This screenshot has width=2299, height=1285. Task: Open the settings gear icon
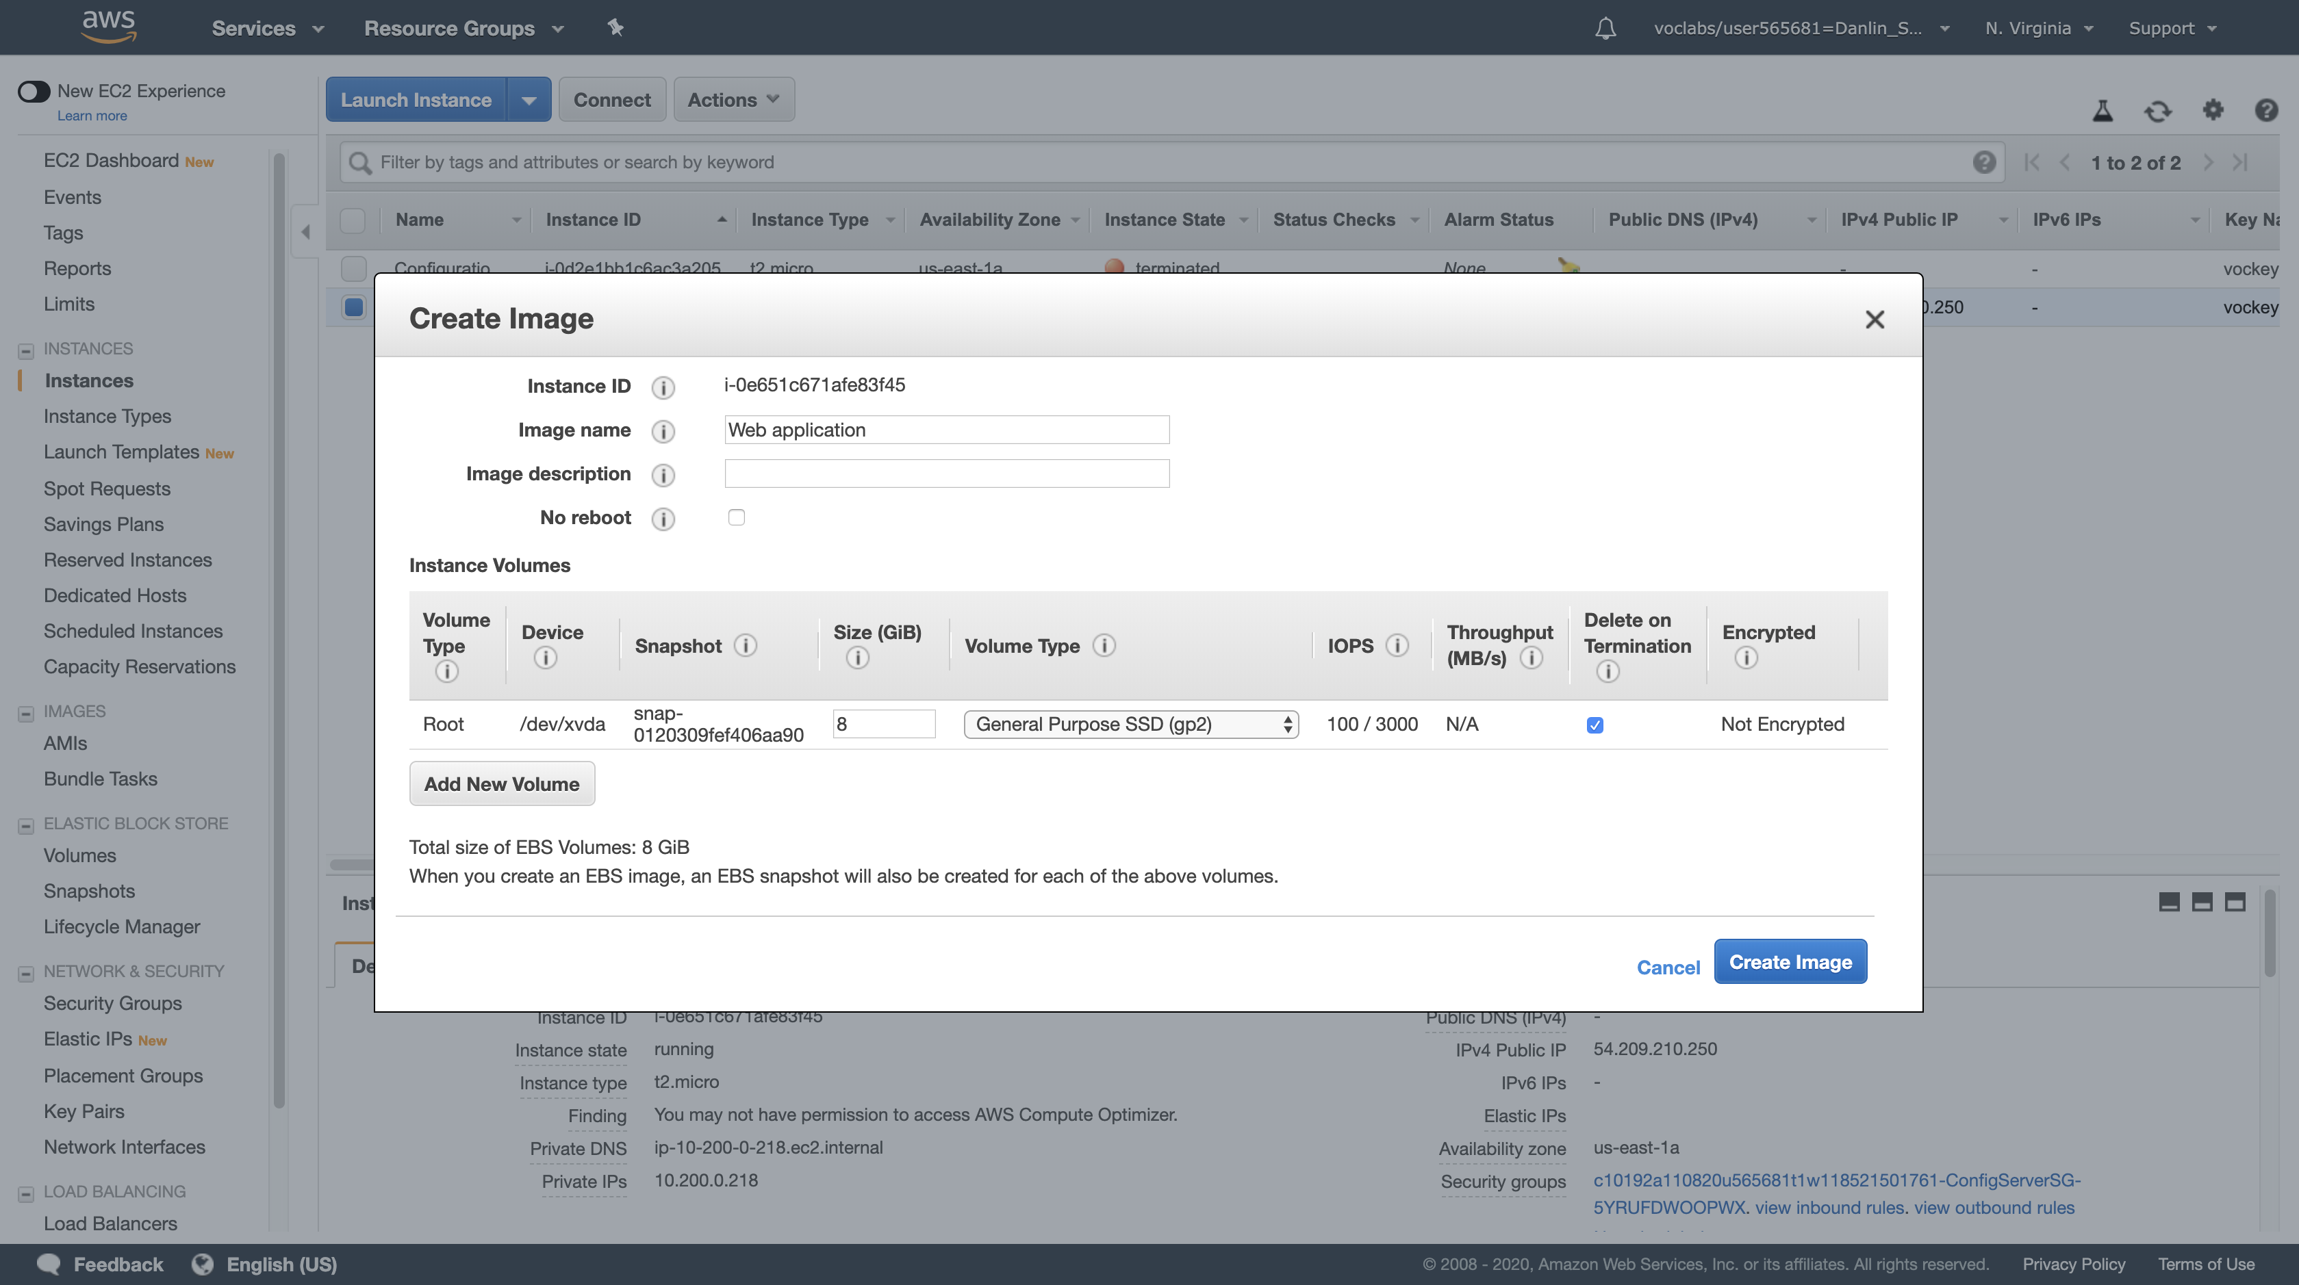2213,109
